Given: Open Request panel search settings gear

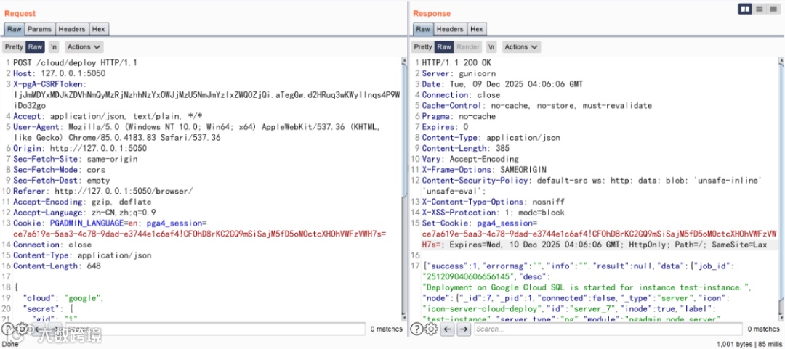Looking at the screenshot, I should tap(22, 329).
